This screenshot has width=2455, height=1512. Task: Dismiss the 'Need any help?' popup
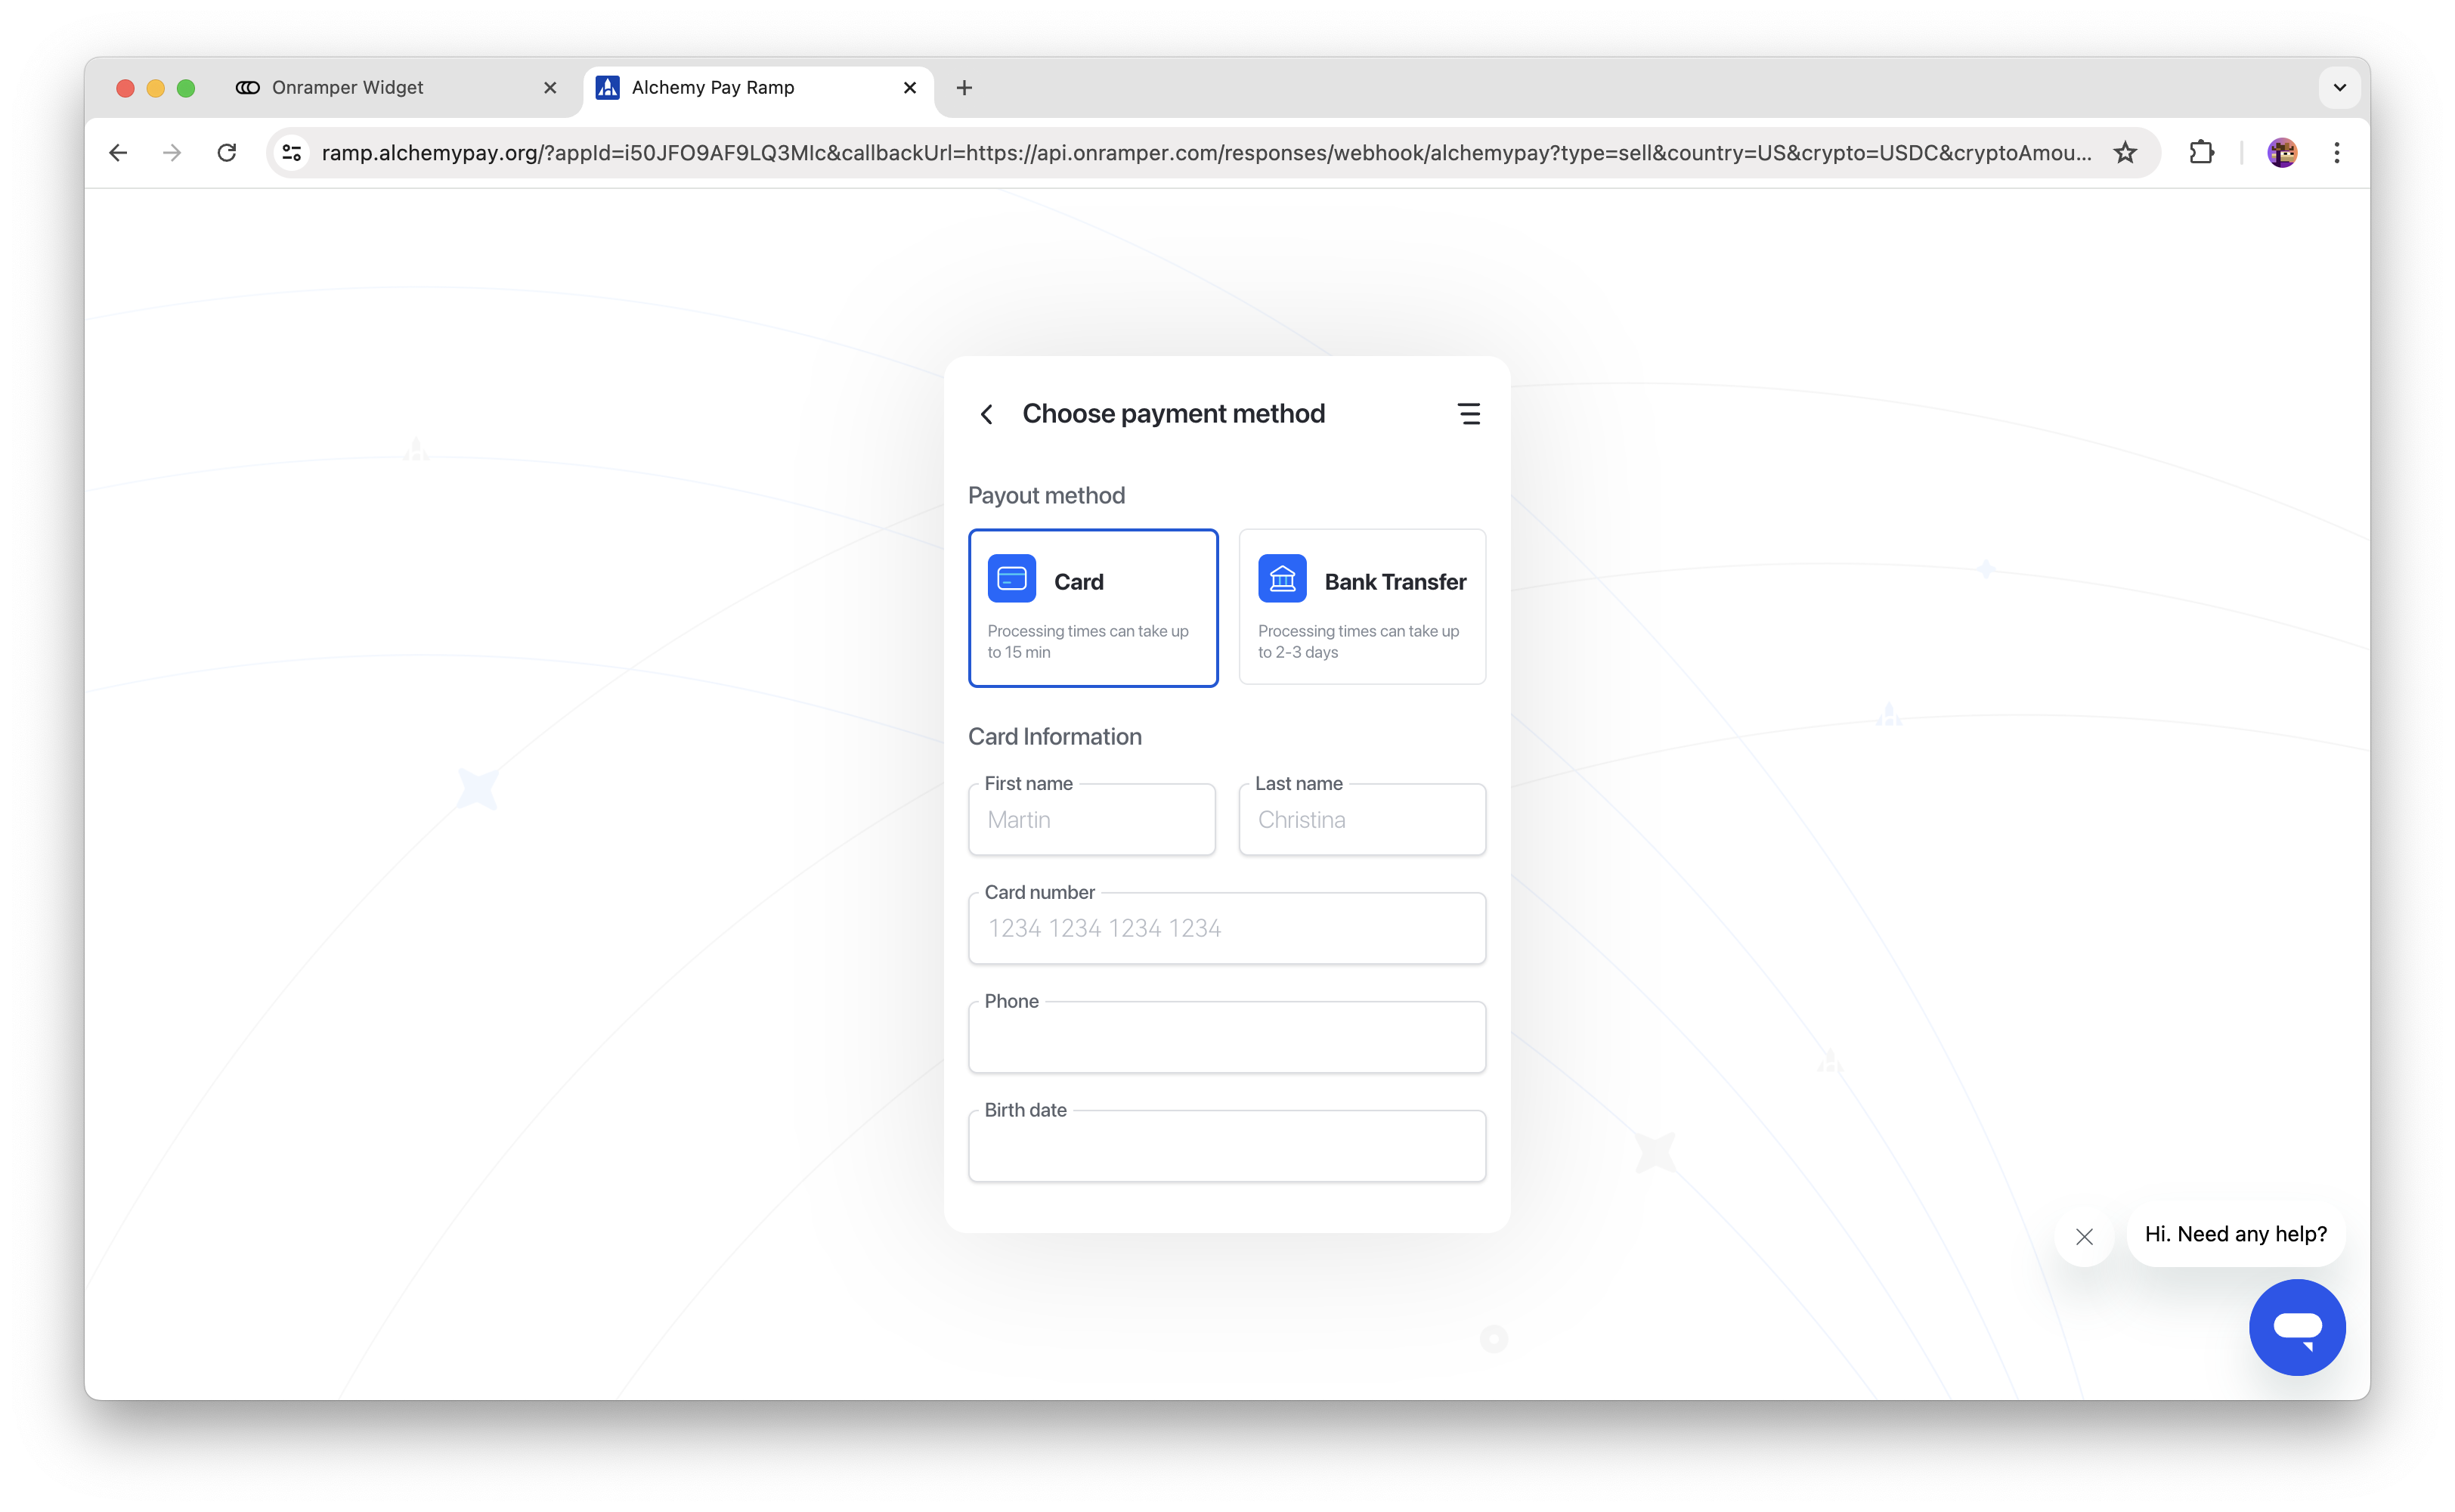coord(2084,1237)
